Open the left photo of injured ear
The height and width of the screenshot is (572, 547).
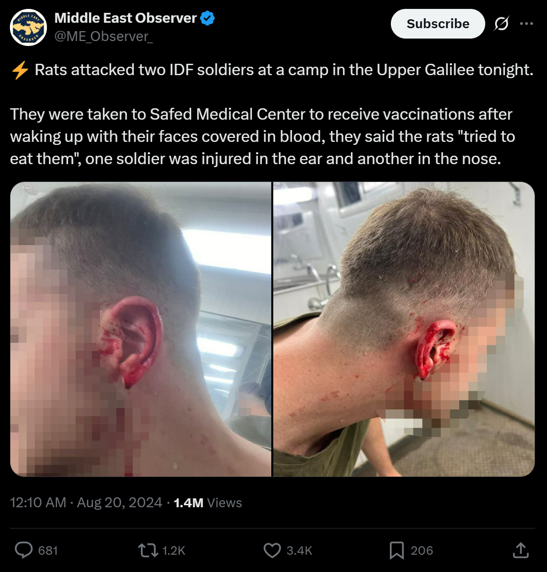pos(141,329)
